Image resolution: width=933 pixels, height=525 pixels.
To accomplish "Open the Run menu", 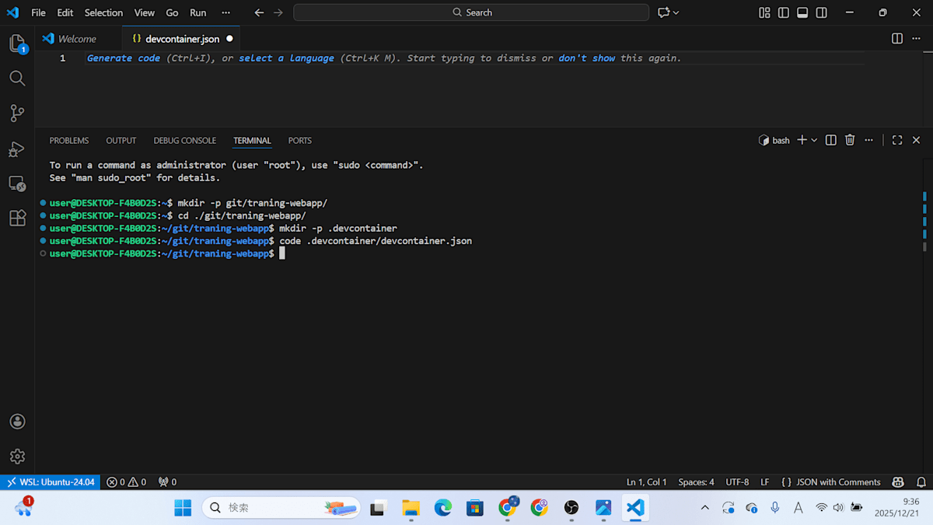I will point(197,12).
